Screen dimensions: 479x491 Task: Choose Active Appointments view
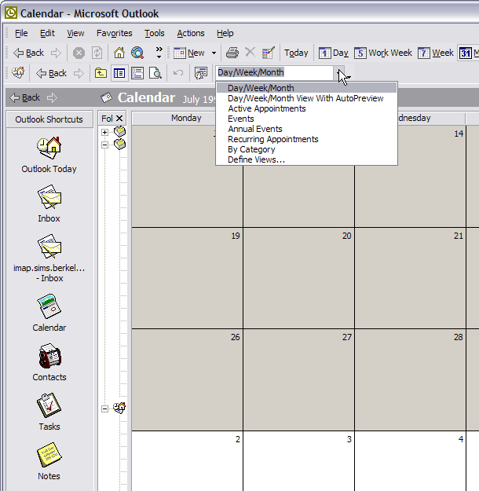coord(307,108)
